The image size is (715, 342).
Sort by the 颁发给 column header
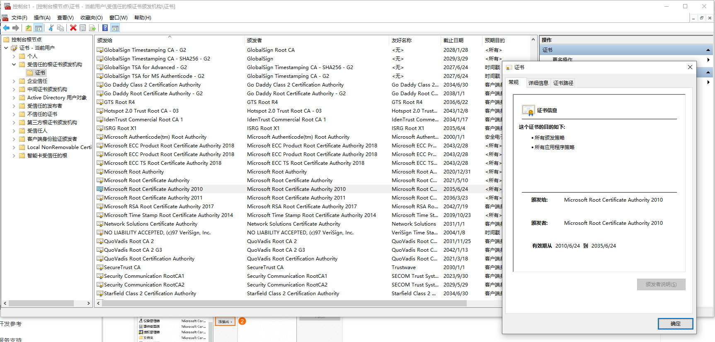coord(170,40)
